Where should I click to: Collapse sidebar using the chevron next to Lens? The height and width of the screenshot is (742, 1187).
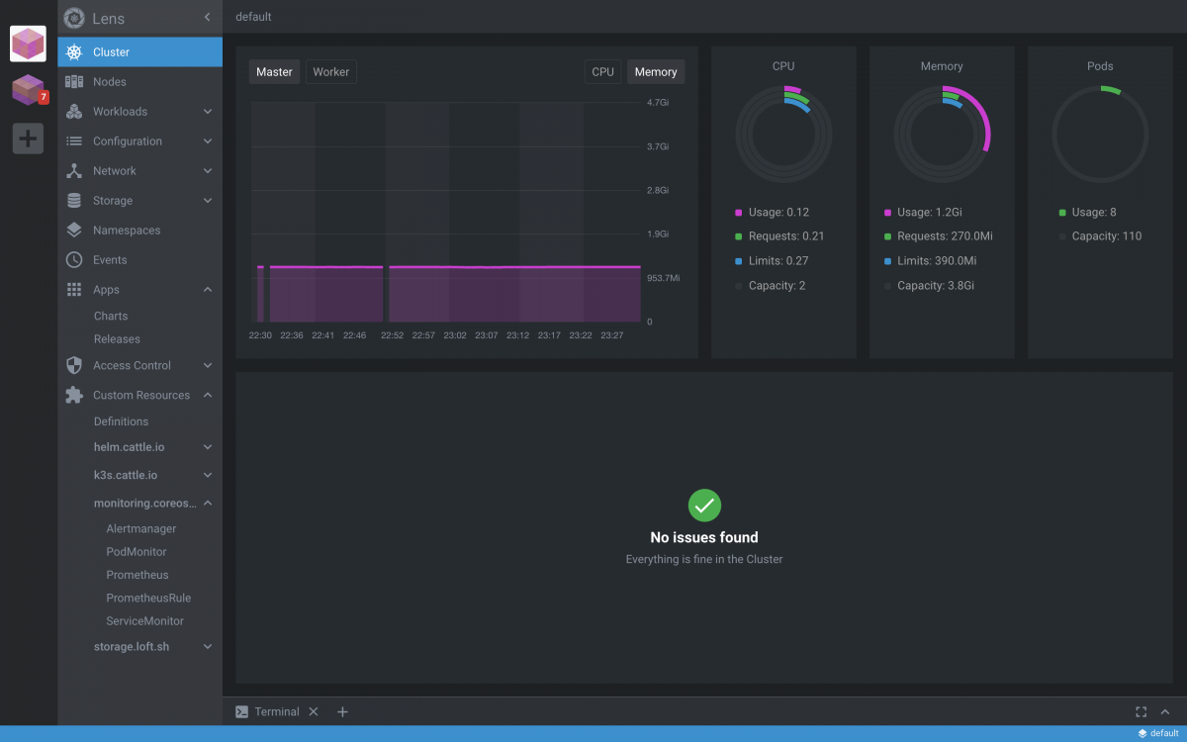pos(207,17)
